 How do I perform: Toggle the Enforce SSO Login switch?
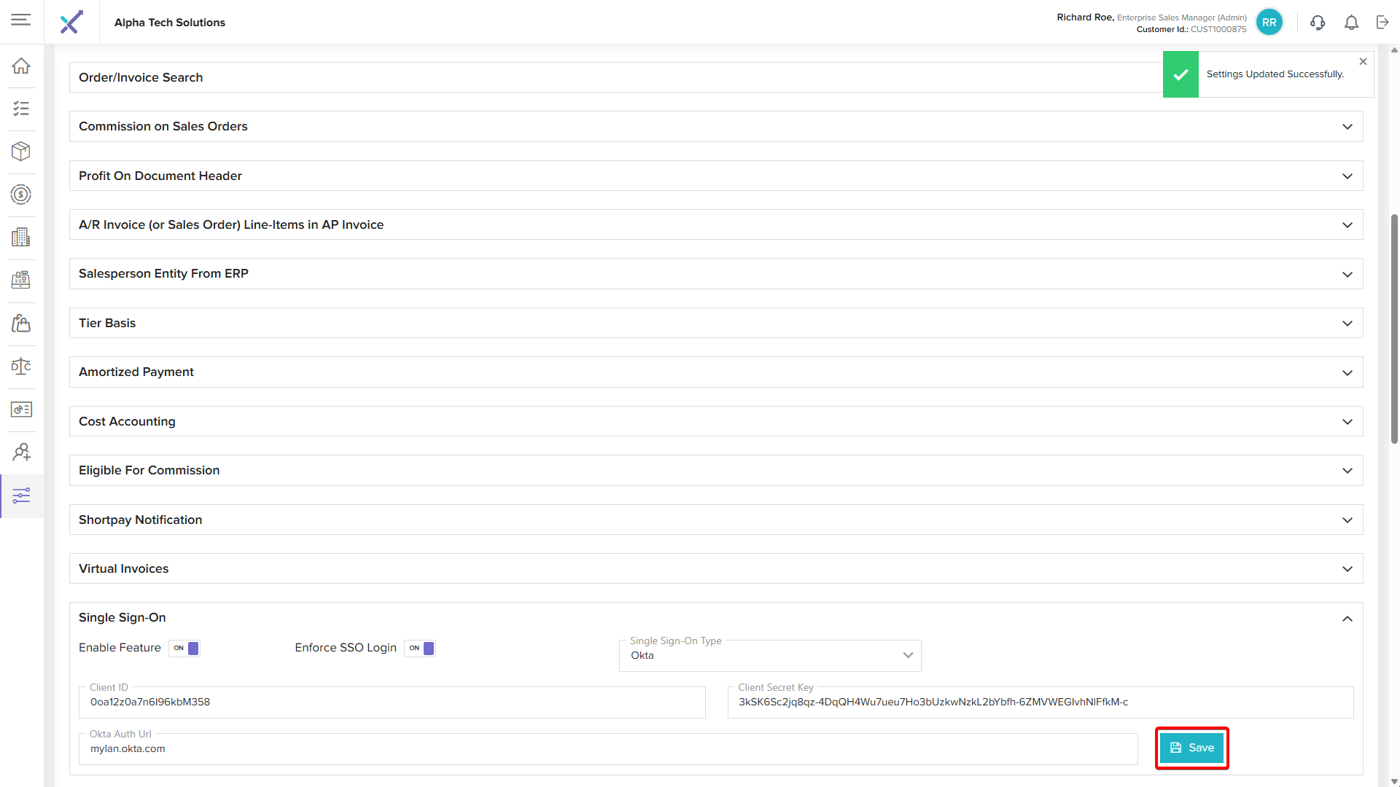pyautogui.click(x=421, y=648)
